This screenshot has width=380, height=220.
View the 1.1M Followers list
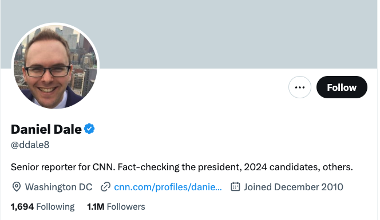[x=116, y=207]
